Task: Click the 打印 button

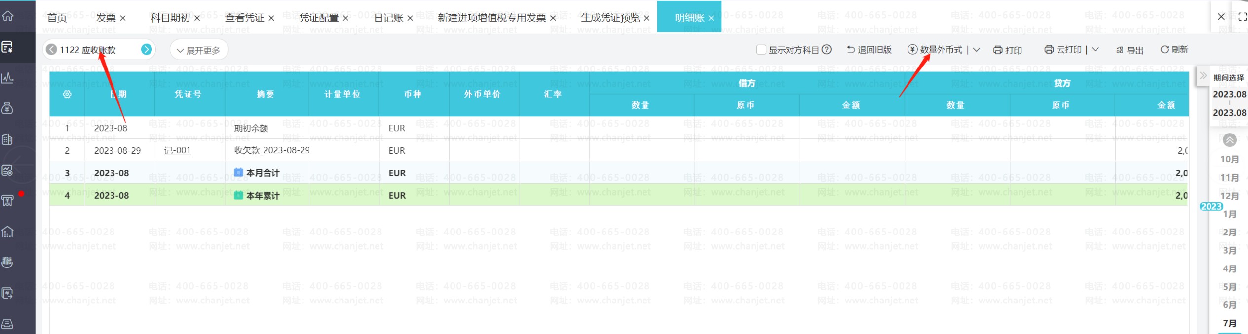Action: pos(1007,50)
